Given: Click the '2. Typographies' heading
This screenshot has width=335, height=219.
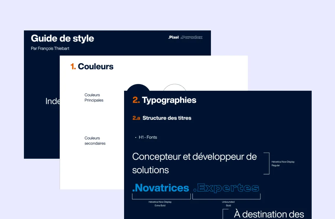Looking at the screenshot, I should (x=165, y=100).
